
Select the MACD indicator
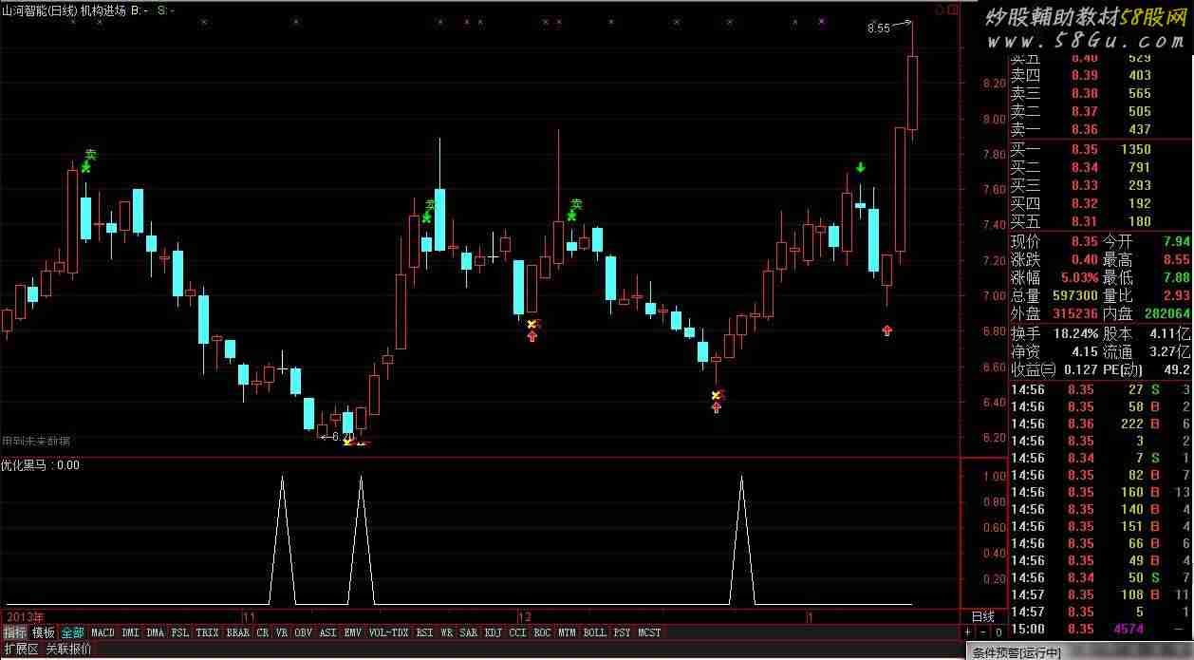(x=103, y=632)
